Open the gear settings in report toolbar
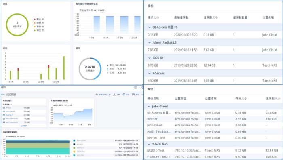 [124, 94]
